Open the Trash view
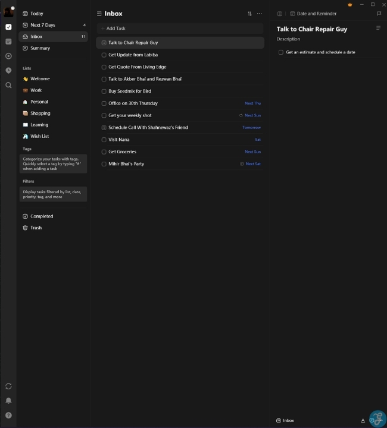387x428 pixels. [54, 228]
